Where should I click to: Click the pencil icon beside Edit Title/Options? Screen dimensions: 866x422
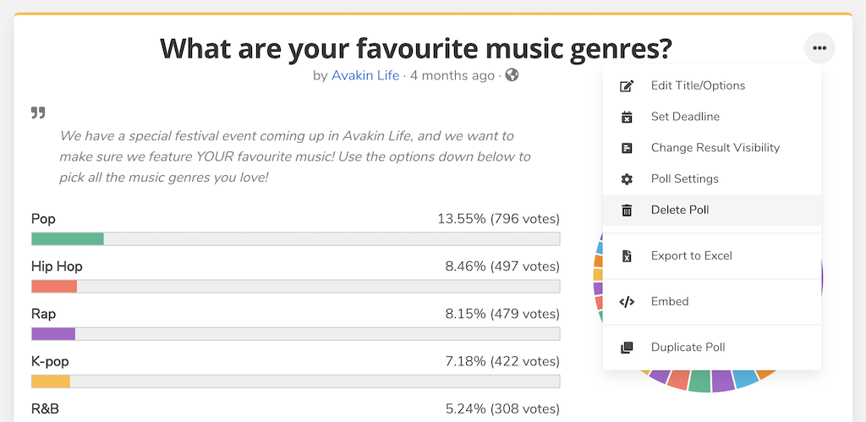tap(627, 85)
